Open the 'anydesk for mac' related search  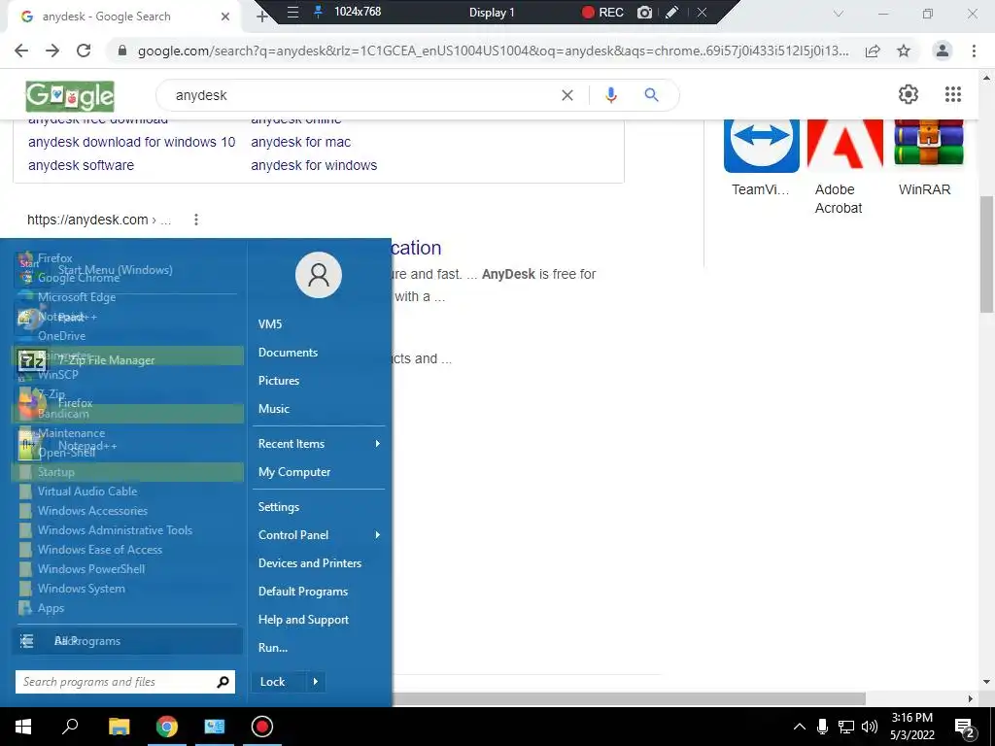[x=301, y=142]
